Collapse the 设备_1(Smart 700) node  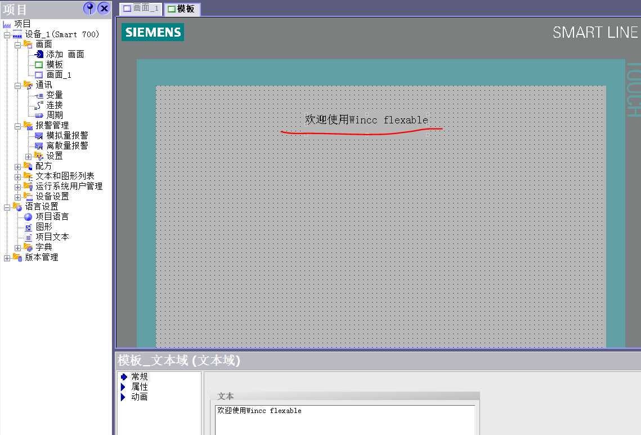point(7,35)
